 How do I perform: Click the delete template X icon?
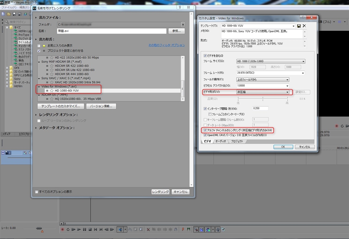coord(304,26)
